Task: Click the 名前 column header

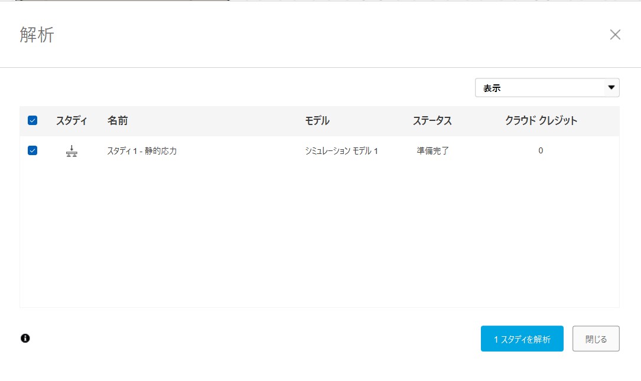Action: click(x=118, y=120)
